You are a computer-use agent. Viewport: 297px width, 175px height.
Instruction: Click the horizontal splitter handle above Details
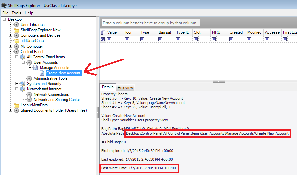[x=219, y=81]
